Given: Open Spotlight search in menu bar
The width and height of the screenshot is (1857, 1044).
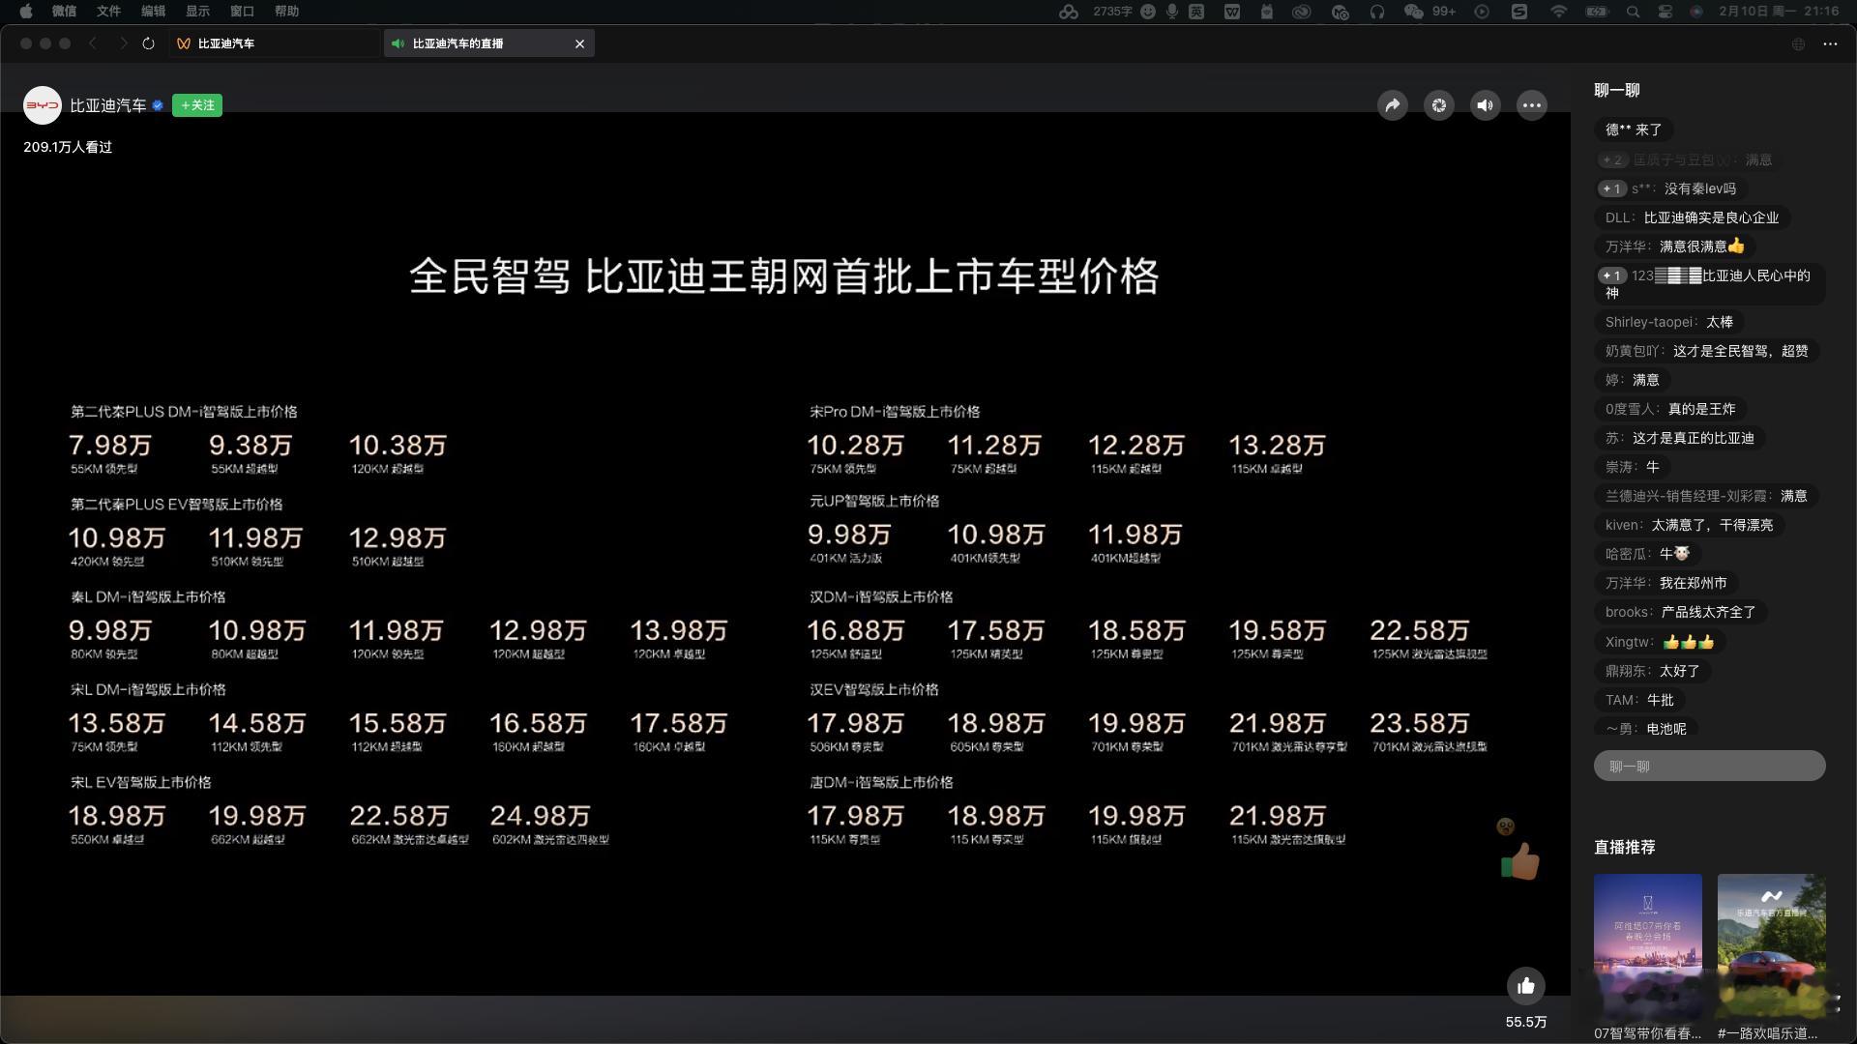Looking at the screenshot, I should point(1633,12).
